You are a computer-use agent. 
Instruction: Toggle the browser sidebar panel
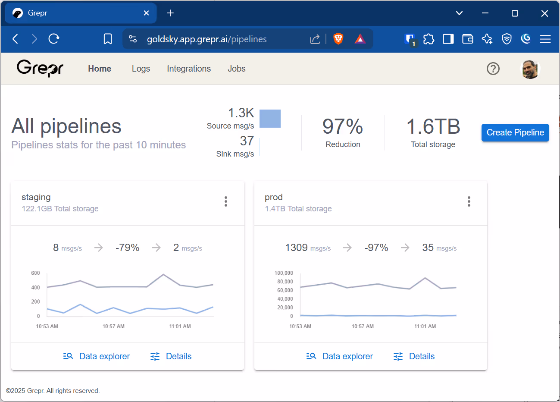448,39
